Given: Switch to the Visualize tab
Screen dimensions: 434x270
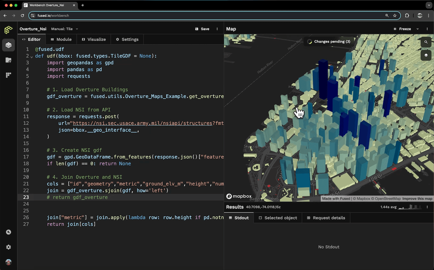Looking at the screenshot, I should click(94, 39).
